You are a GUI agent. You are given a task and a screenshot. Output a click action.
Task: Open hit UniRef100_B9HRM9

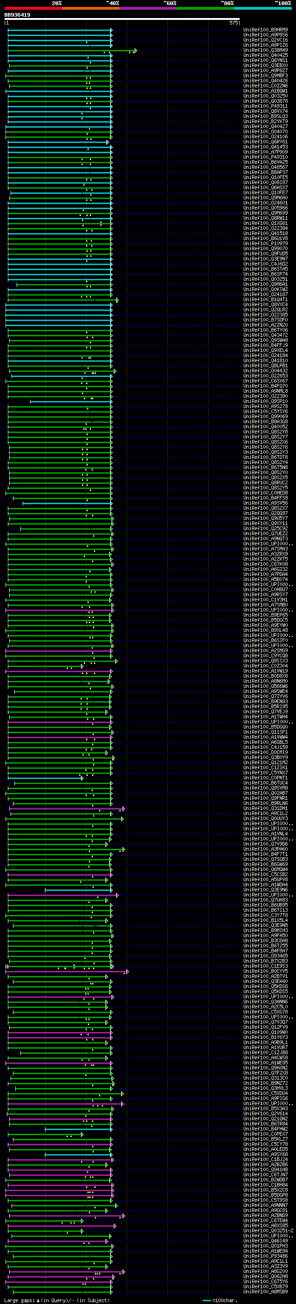pyautogui.click(x=265, y=30)
